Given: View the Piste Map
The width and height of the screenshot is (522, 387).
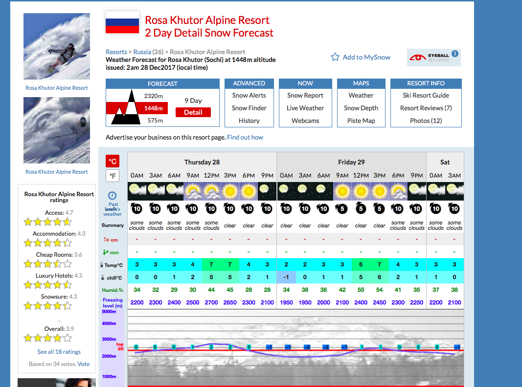Looking at the screenshot, I should click(361, 121).
